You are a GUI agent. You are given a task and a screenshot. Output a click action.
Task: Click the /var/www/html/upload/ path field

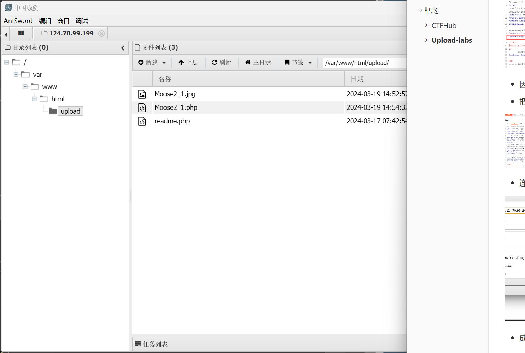click(x=364, y=63)
